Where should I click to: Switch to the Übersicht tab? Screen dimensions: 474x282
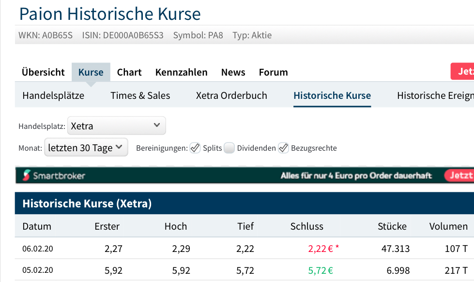[x=43, y=72]
